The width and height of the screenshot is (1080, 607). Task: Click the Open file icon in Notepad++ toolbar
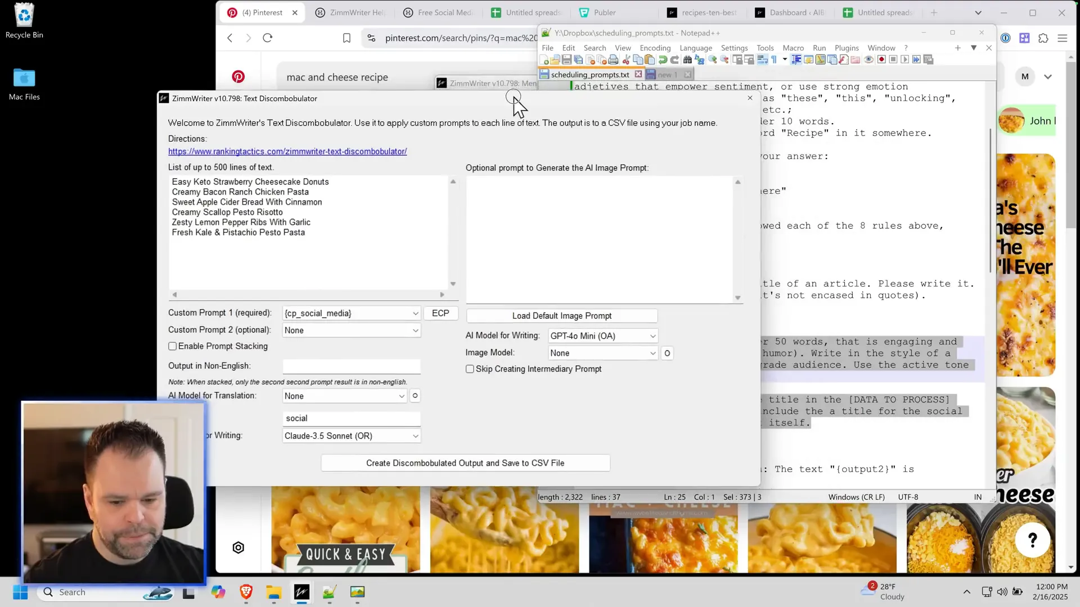pyautogui.click(x=555, y=60)
